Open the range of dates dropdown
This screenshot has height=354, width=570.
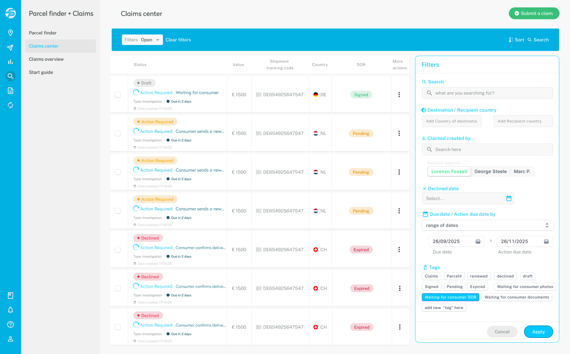[488, 225]
